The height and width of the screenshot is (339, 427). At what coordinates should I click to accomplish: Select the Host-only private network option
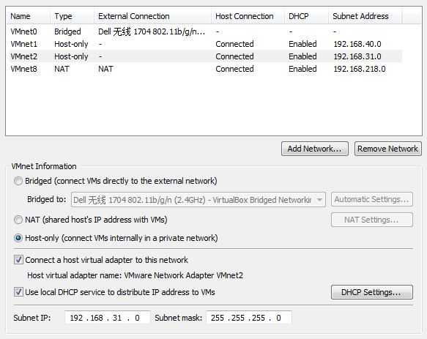[18, 238]
